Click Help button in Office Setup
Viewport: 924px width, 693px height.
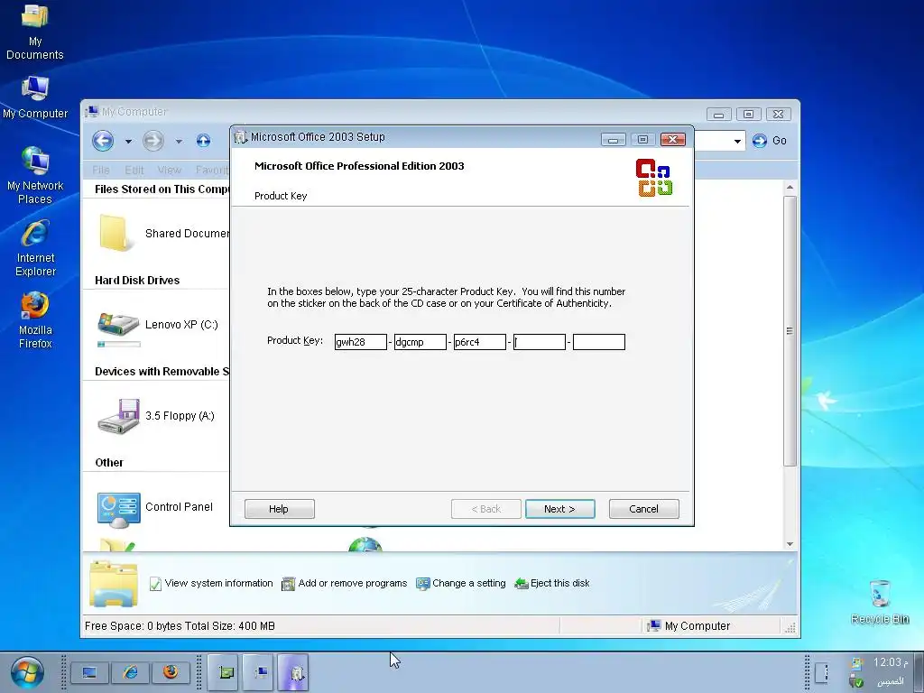coord(280,509)
